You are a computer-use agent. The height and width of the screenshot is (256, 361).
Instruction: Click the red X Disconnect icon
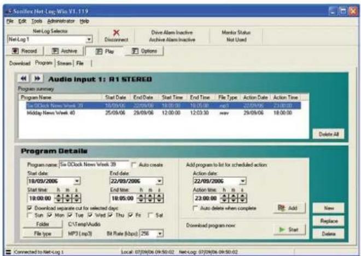point(117,32)
